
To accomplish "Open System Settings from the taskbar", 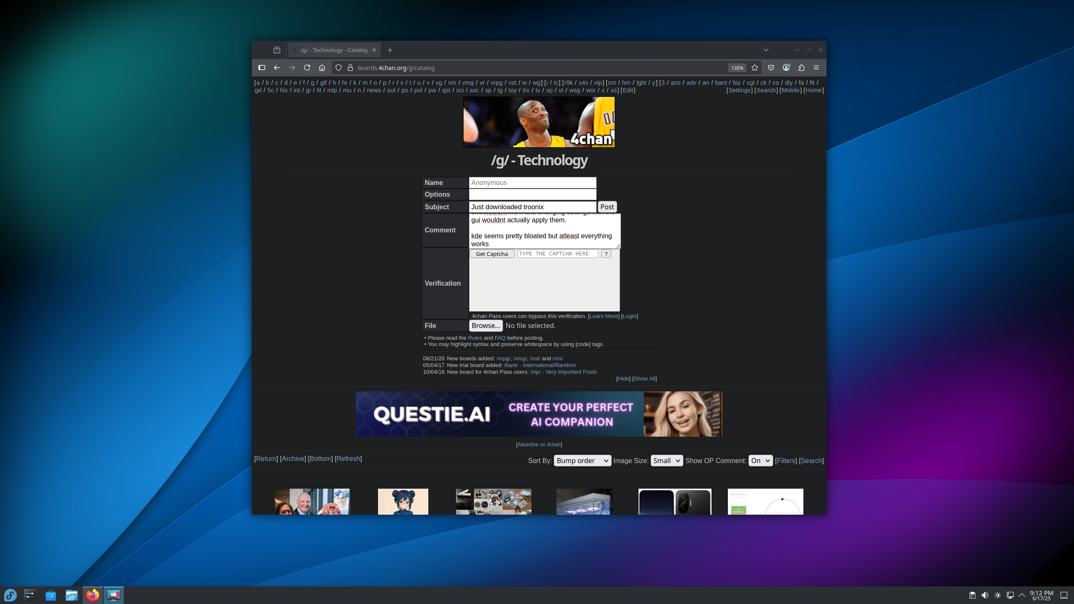I will coord(30,595).
